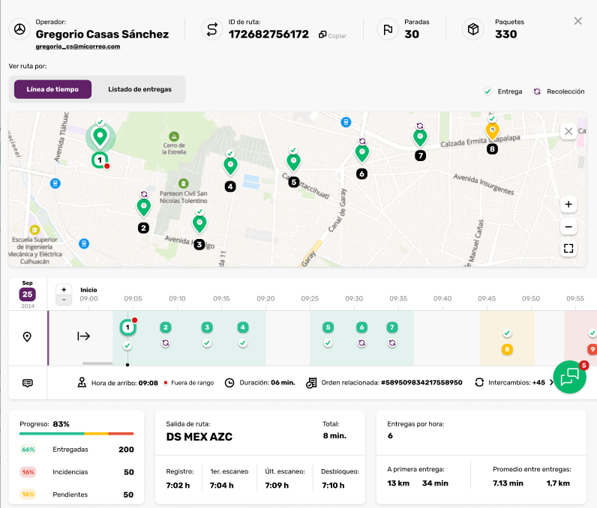Select yellow stop 8 marker on timeline

[x=507, y=349]
